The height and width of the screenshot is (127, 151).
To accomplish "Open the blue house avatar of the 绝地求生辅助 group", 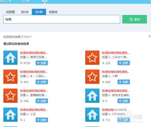I will [x=92, y=96].
